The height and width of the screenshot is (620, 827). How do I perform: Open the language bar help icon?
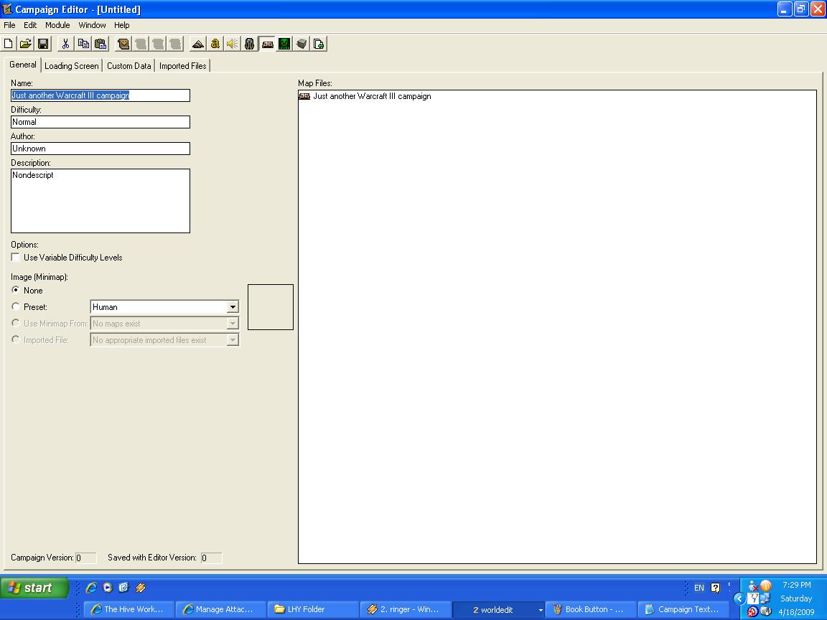click(x=715, y=587)
